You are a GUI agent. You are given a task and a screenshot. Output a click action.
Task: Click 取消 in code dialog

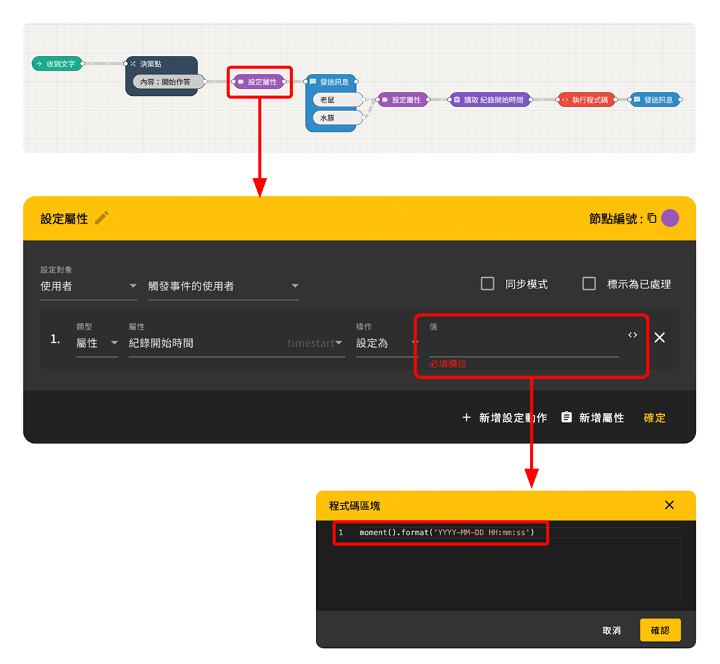click(611, 631)
